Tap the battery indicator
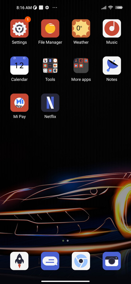This screenshot has height=284, width=131. coord(119,8)
